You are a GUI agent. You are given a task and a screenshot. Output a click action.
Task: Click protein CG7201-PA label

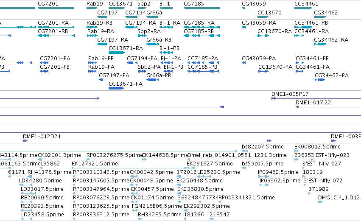click(55, 59)
